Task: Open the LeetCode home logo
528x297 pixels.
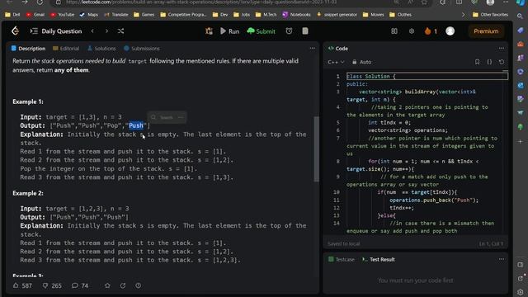Action: coord(15,31)
